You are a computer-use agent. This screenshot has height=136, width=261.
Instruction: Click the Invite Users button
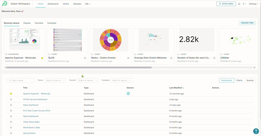click(226, 4)
